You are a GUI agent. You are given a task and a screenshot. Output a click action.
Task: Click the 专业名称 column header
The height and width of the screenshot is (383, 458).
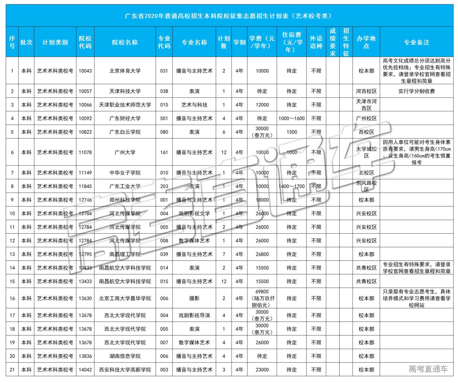[x=195, y=41]
